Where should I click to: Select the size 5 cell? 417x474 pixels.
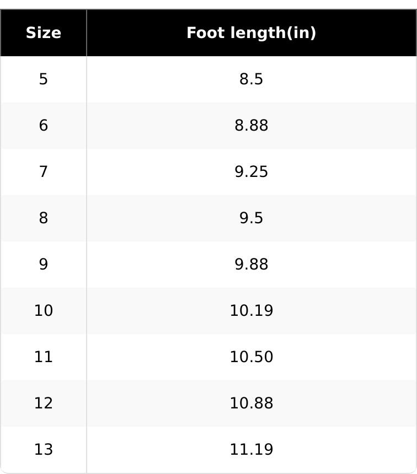point(44,79)
